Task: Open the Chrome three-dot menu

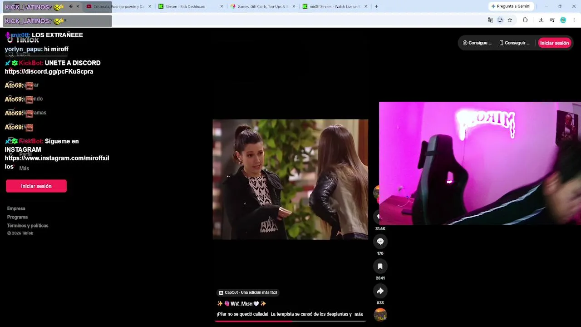Action: point(574,20)
